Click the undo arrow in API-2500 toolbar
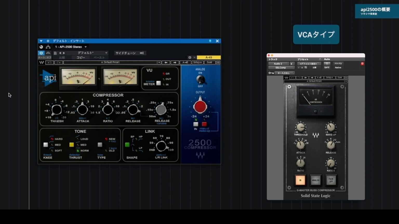 click(x=50, y=62)
